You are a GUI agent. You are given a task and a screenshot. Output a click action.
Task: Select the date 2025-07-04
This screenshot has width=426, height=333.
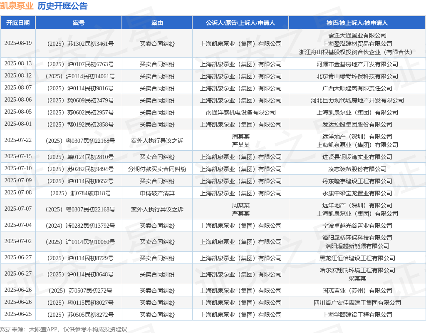pos(18,225)
